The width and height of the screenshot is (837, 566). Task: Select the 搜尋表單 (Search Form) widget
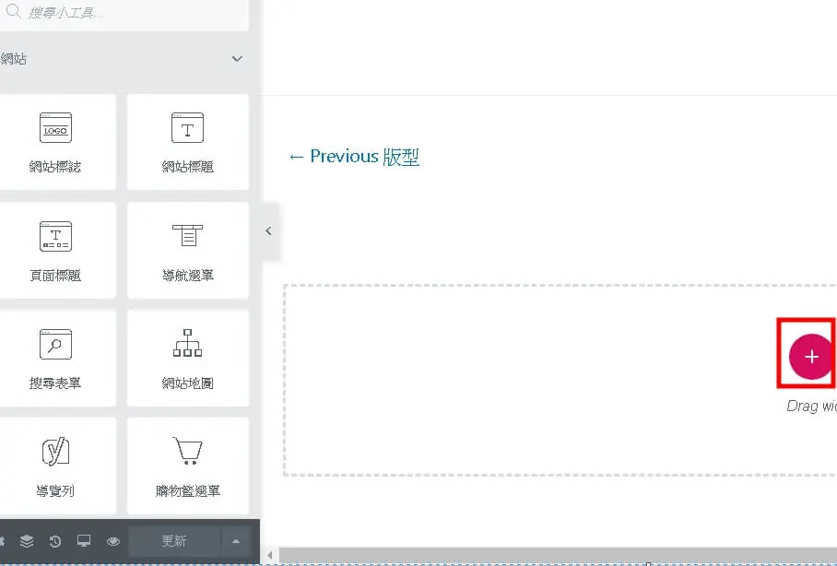point(55,359)
